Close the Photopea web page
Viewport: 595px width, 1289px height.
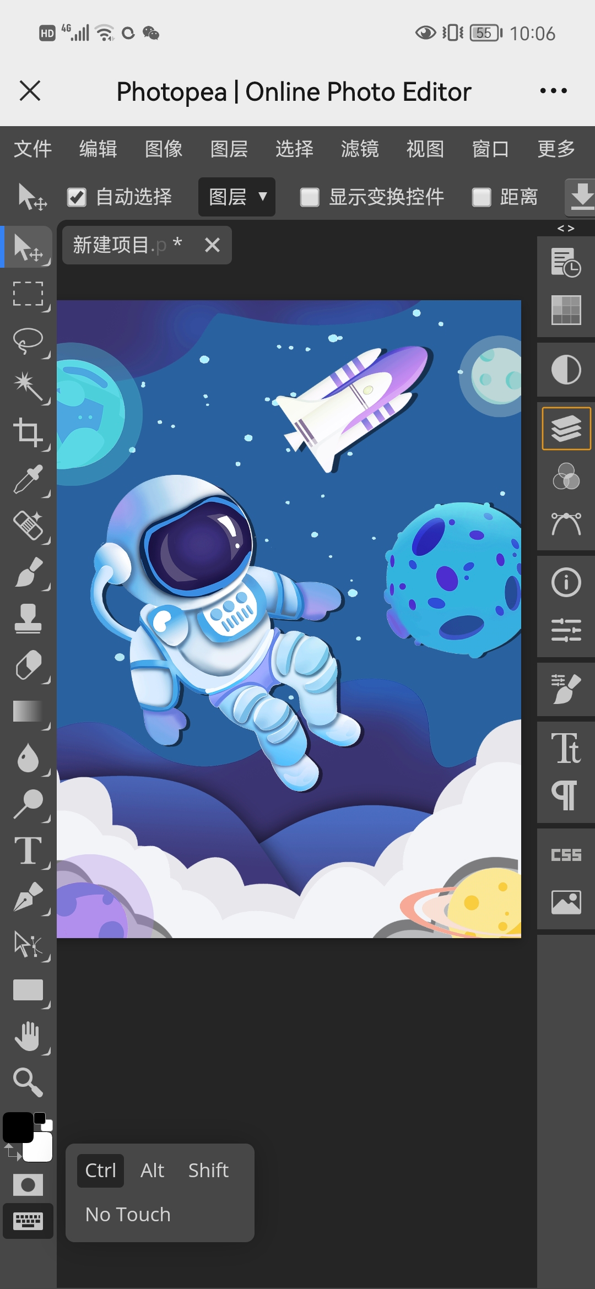coord(30,91)
